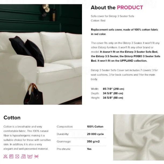Click the iron medium heat care icon
This screenshot has height=164, width=164.
point(23,156)
